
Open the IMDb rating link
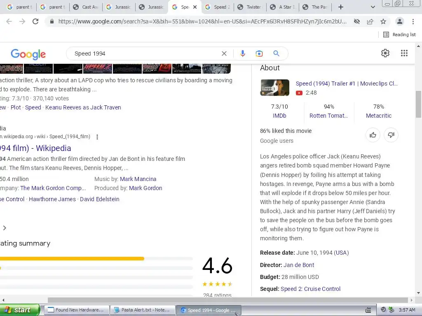click(279, 116)
